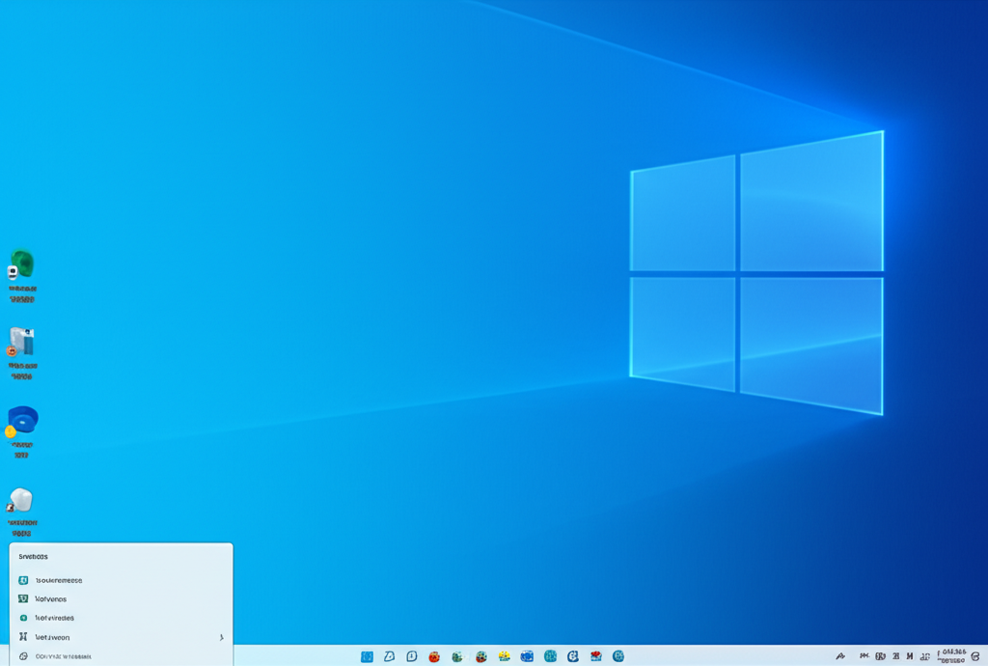Viewport: 988px width, 666px height.
Task: Open the second desktop icon with blue folder
Action: click(x=21, y=343)
